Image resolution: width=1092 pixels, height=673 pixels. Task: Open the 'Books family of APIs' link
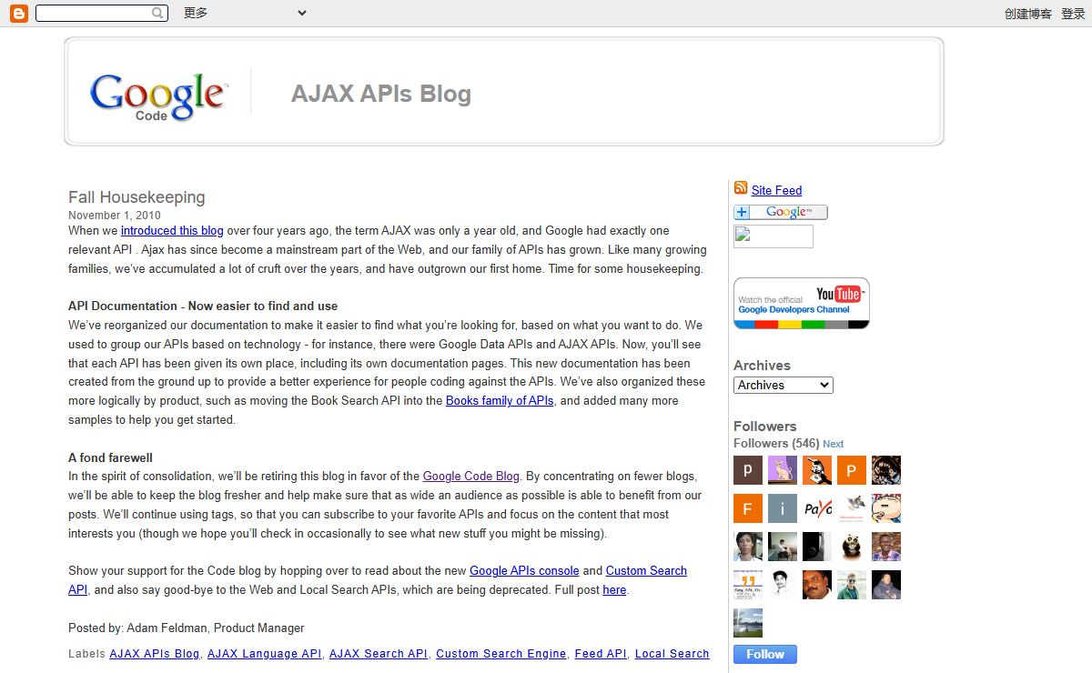point(500,400)
